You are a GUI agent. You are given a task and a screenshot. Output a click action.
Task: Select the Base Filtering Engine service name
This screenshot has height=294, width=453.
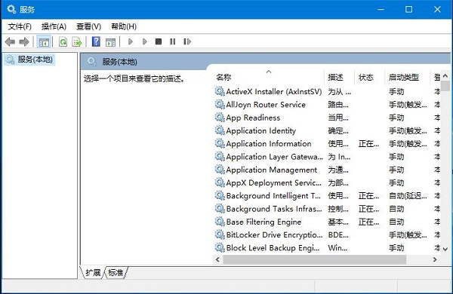pyautogui.click(x=263, y=222)
